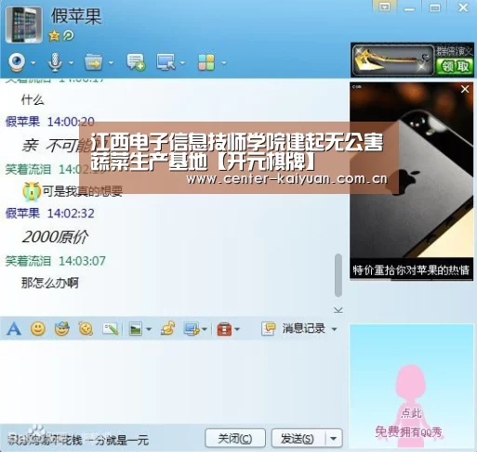Send a picture using the image icon
Screen dimensions: 477x452
(136, 329)
